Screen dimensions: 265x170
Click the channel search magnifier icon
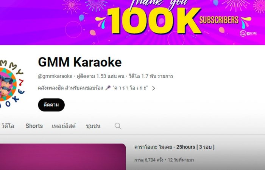tap(118, 126)
